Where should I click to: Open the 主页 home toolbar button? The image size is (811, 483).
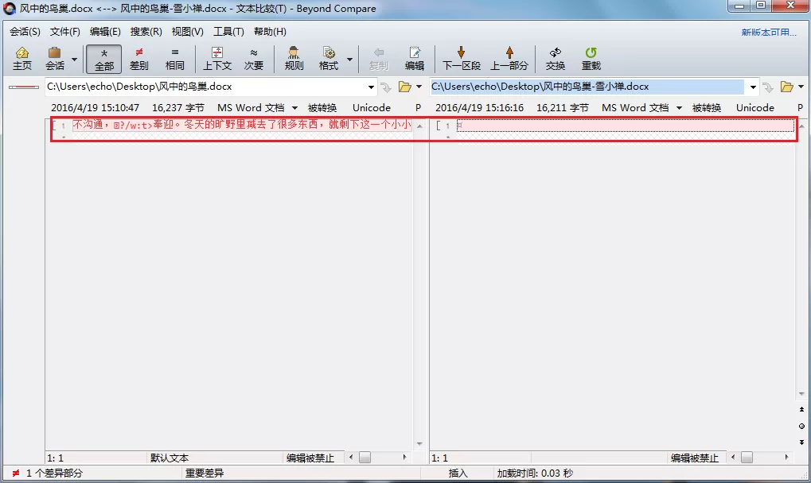point(22,58)
